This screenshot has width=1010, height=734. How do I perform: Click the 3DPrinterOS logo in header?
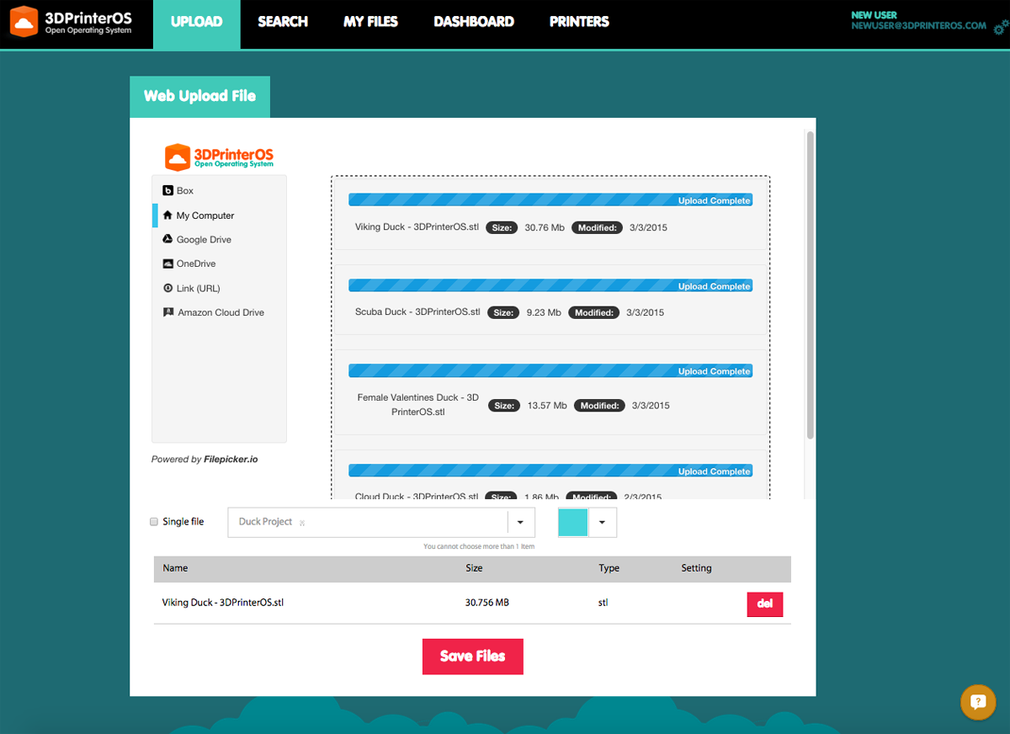click(71, 23)
